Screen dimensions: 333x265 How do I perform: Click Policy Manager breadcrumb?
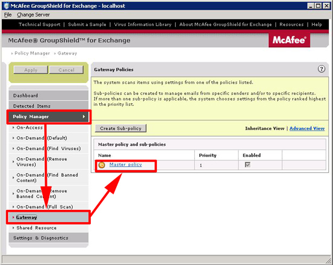[x=32, y=53]
